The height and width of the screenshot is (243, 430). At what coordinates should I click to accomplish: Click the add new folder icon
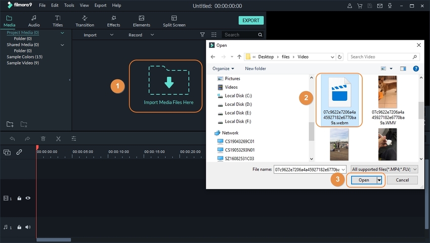click(10, 124)
